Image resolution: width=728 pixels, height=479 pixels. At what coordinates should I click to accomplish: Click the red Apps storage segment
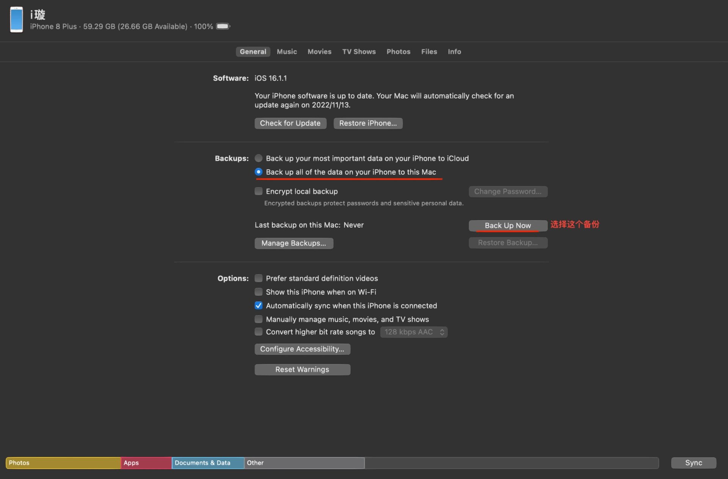[146, 463]
